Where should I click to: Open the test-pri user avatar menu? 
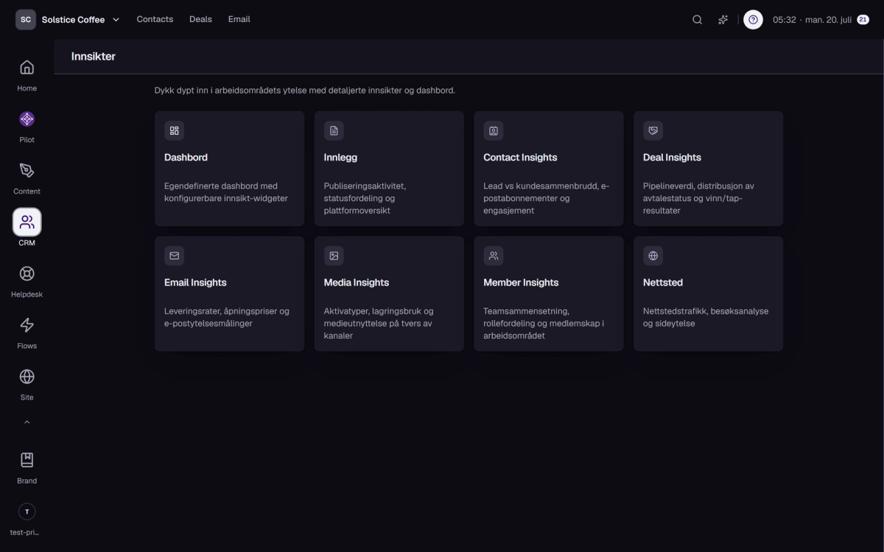(x=27, y=512)
